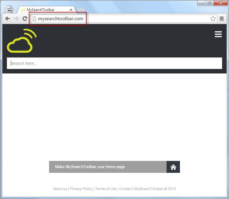Select the MySearchToolbar tab
This screenshot has height=199, width=229.
coord(46,10)
